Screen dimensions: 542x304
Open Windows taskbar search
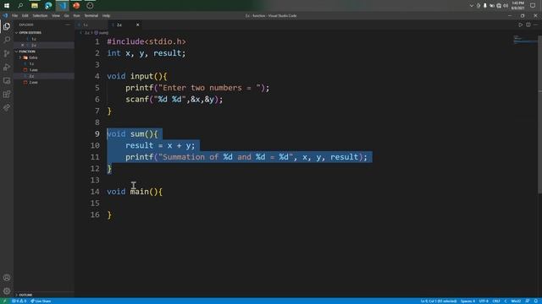pos(20,6)
